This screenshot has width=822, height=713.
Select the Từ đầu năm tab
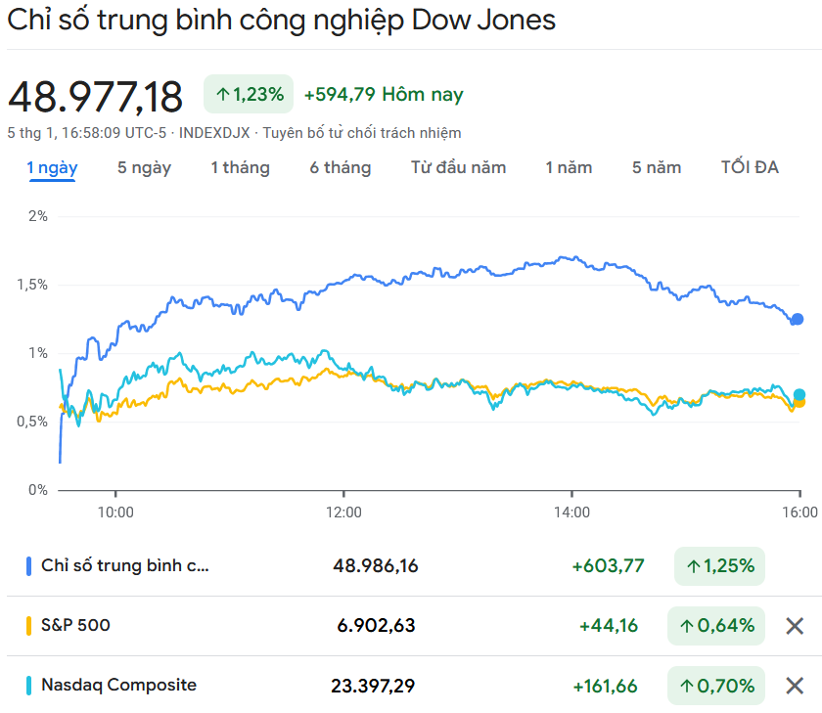458,167
